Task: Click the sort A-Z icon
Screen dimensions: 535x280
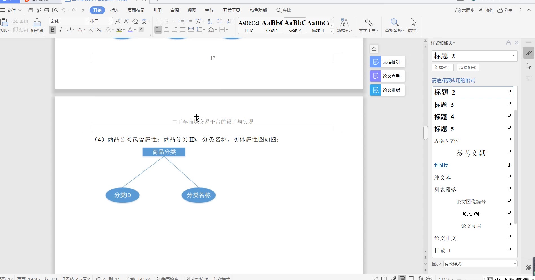Action: 210,21
